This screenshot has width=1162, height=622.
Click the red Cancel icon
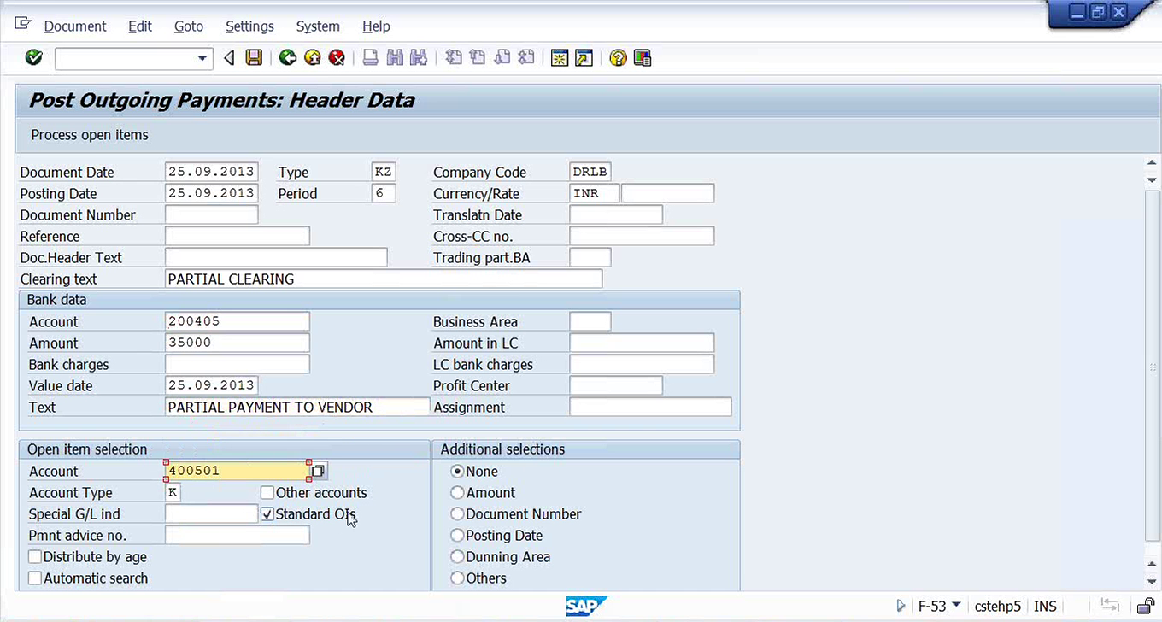pyautogui.click(x=337, y=58)
